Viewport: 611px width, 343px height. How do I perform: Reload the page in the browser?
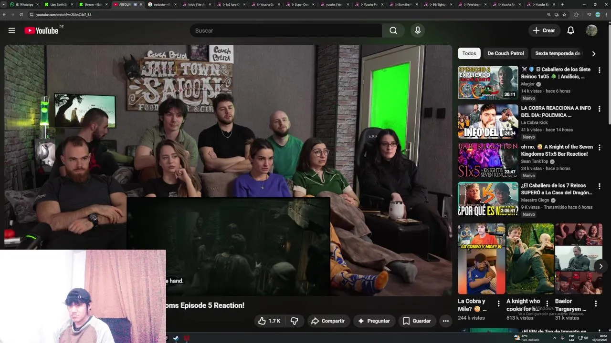[21, 15]
